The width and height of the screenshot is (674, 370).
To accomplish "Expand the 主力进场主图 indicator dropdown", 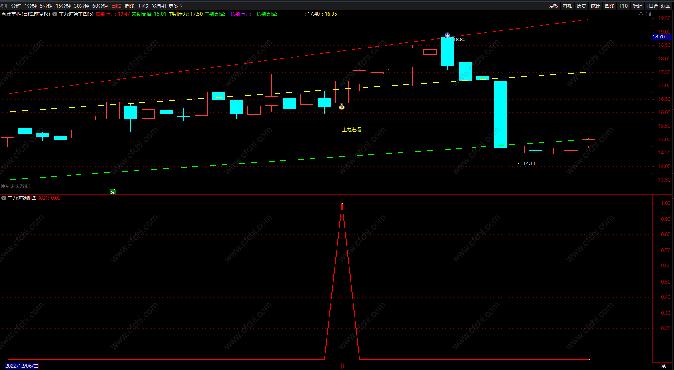I will pos(55,14).
